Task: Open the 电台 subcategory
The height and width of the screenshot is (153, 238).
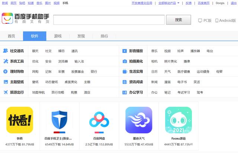Action: (x=210, y=51)
